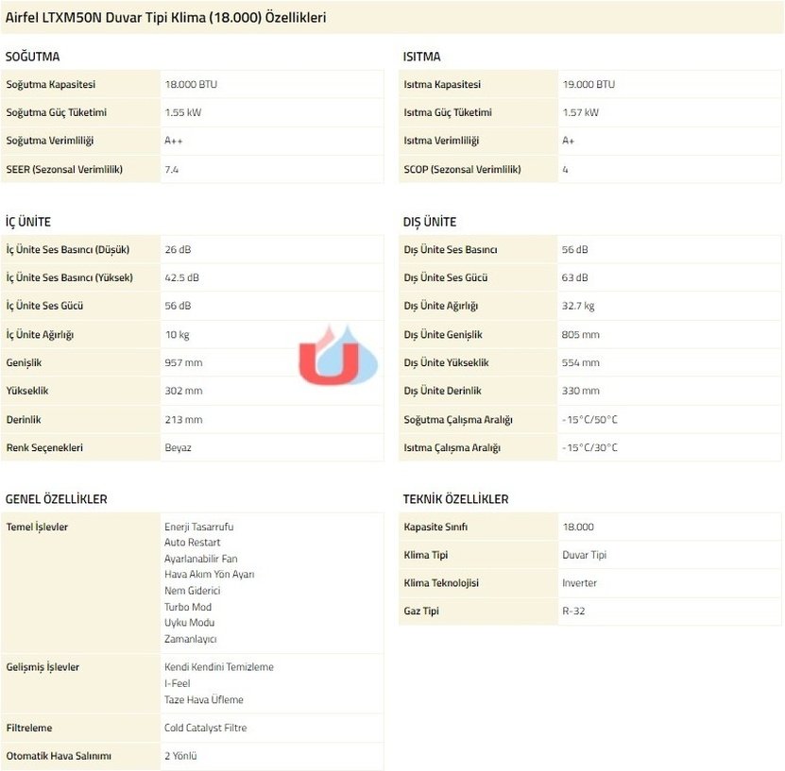Select the '63 dB' outdoor sound power value

click(574, 277)
